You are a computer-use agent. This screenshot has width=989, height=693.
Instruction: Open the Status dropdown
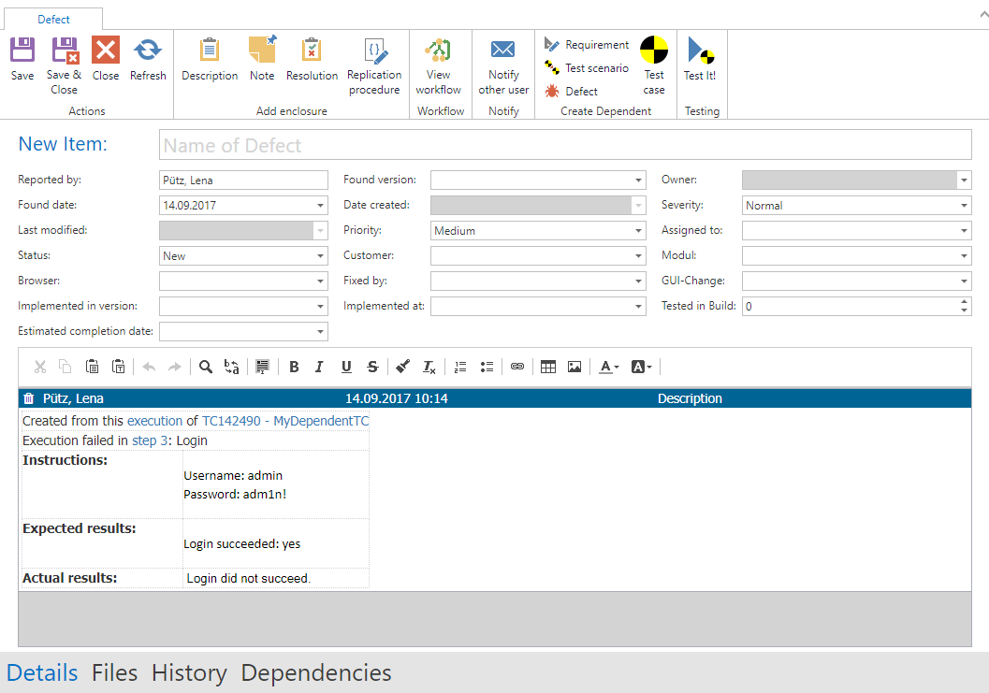pyautogui.click(x=320, y=256)
